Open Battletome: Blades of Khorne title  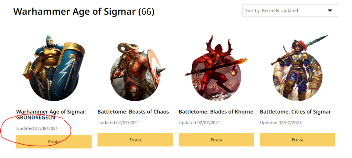coord(216,112)
